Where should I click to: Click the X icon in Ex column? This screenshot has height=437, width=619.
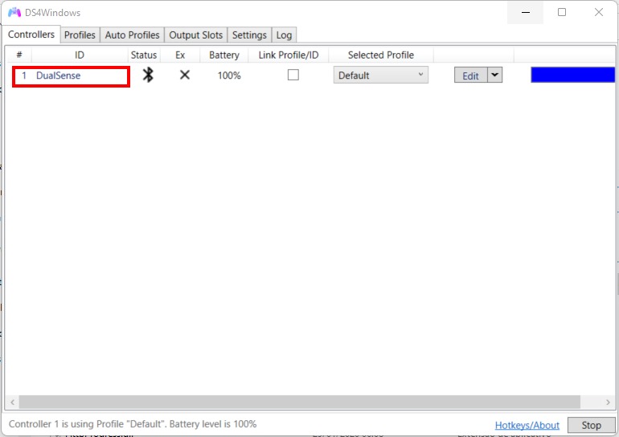pyautogui.click(x=184, y=75)
